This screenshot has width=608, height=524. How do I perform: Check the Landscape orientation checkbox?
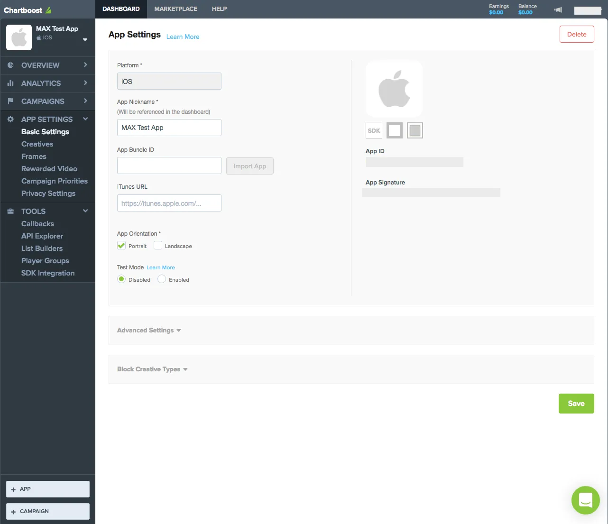pos(158,246)
